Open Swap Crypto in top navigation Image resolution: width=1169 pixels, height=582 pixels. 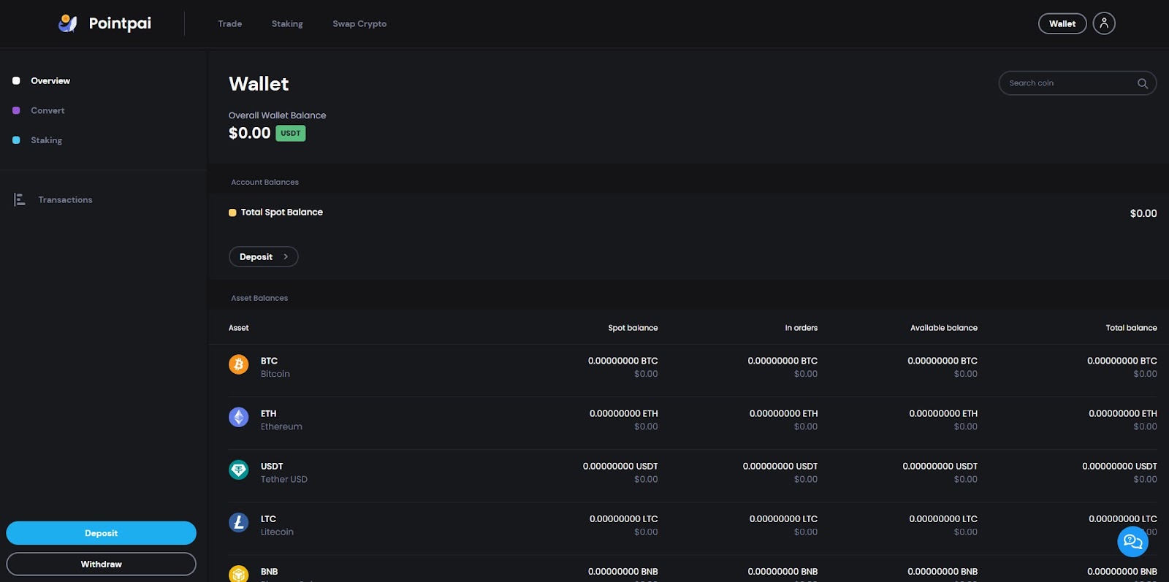tap(359, 24)
